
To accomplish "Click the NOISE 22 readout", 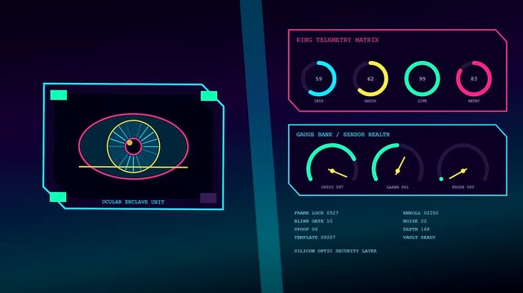I will (x=414, y=221).
